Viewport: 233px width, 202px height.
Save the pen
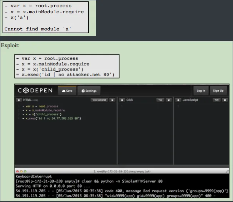click(x=67, y=91)
